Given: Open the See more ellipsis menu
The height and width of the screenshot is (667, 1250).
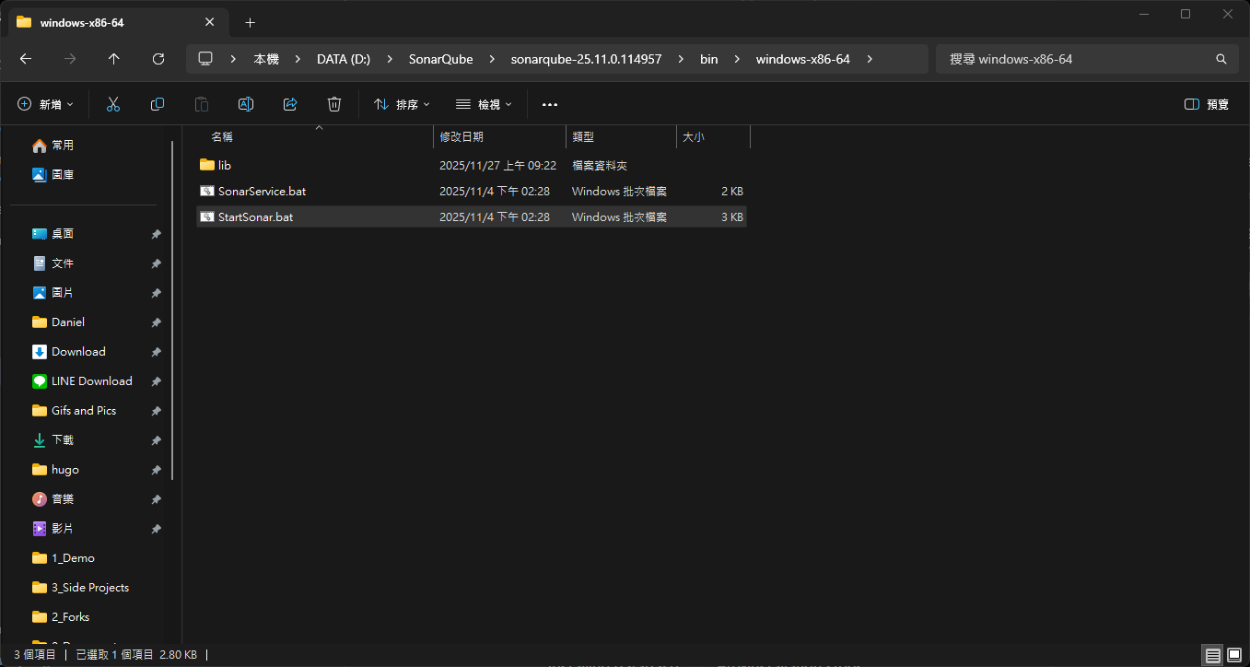Looking at the screenshot, I should (x=550, y=105).
